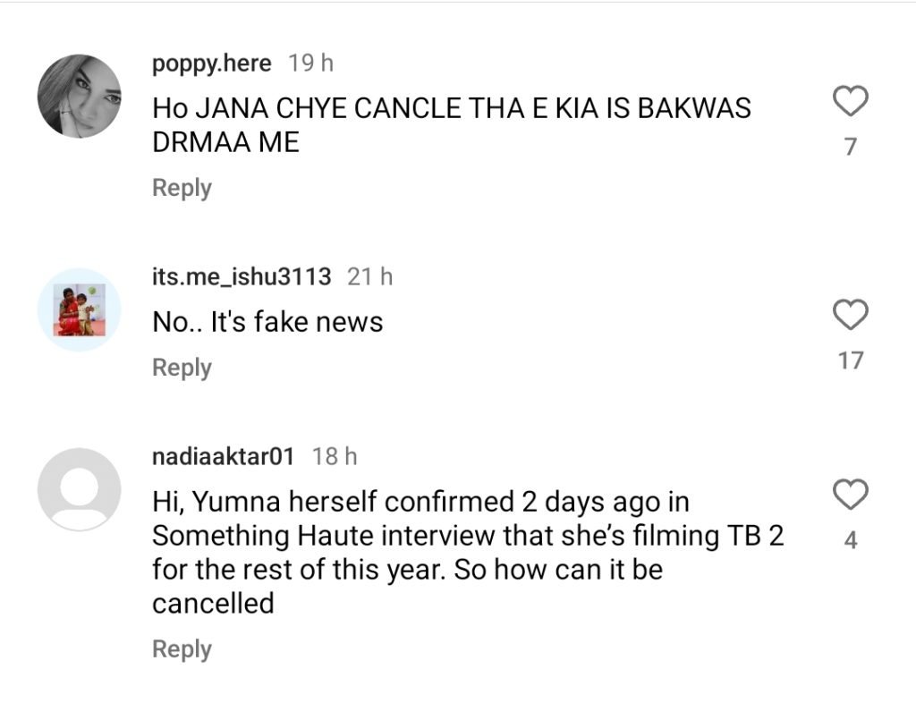Click the 18 h timestamp
The height and width of the screenshot is (703, 916).
335,456
